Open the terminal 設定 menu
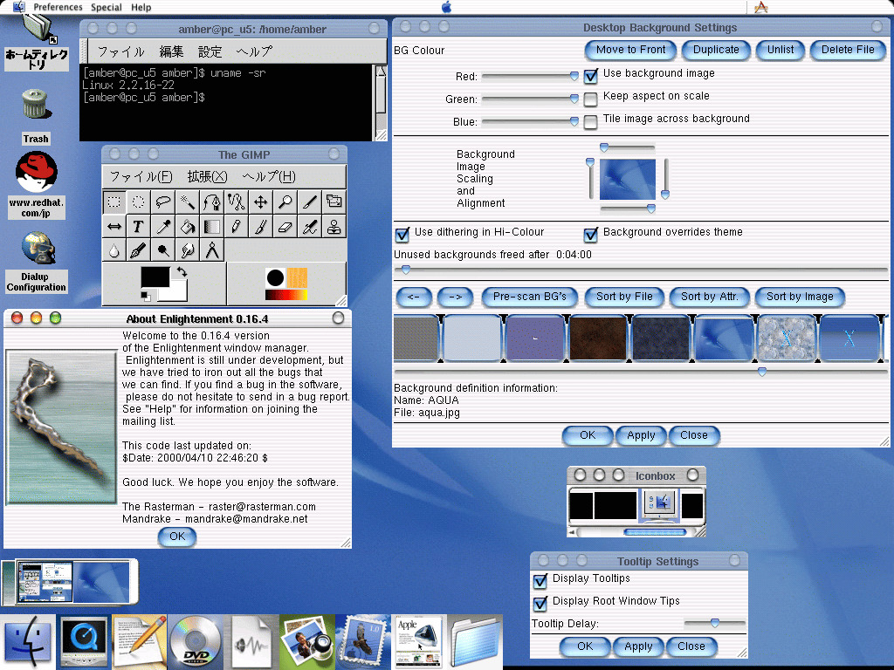The image size is (894, 670). point(210,51)
